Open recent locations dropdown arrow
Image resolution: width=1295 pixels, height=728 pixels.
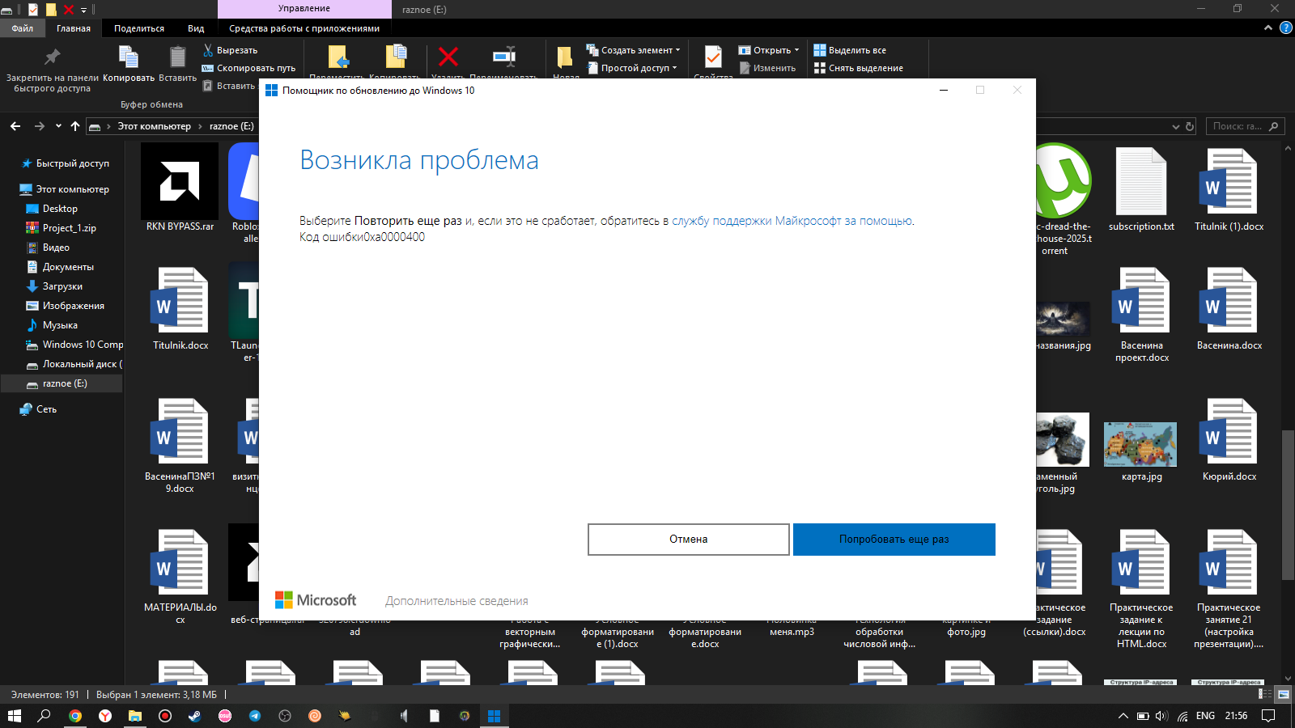click(x=58, y=126)
